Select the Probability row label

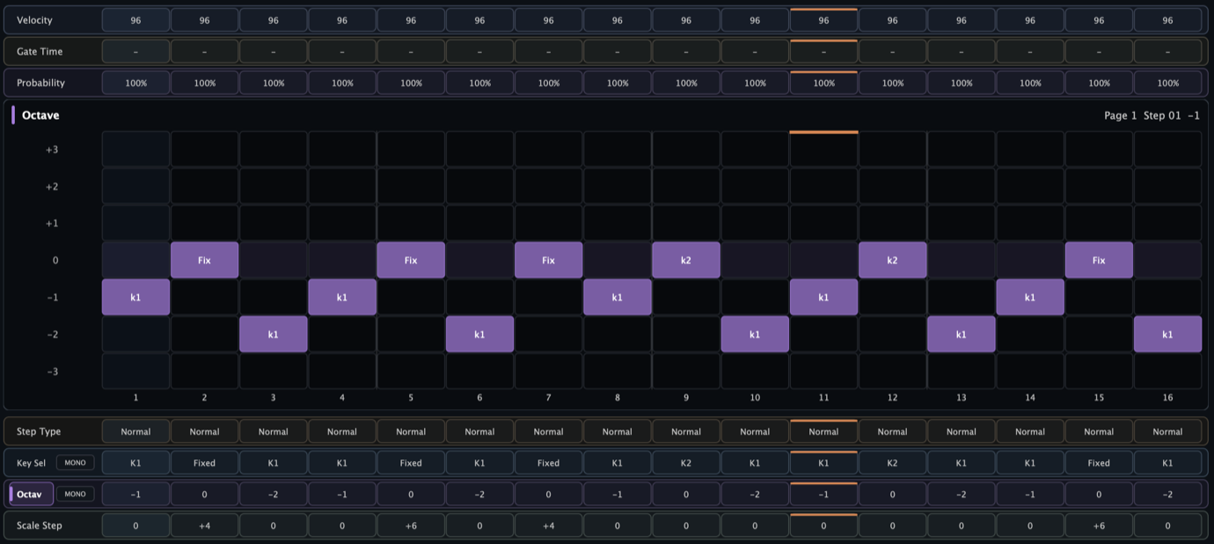(x=40, y=83)
